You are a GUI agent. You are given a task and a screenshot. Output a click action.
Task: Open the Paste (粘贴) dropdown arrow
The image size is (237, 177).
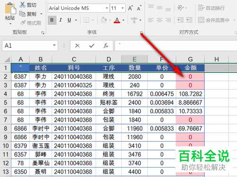[10, 24]
